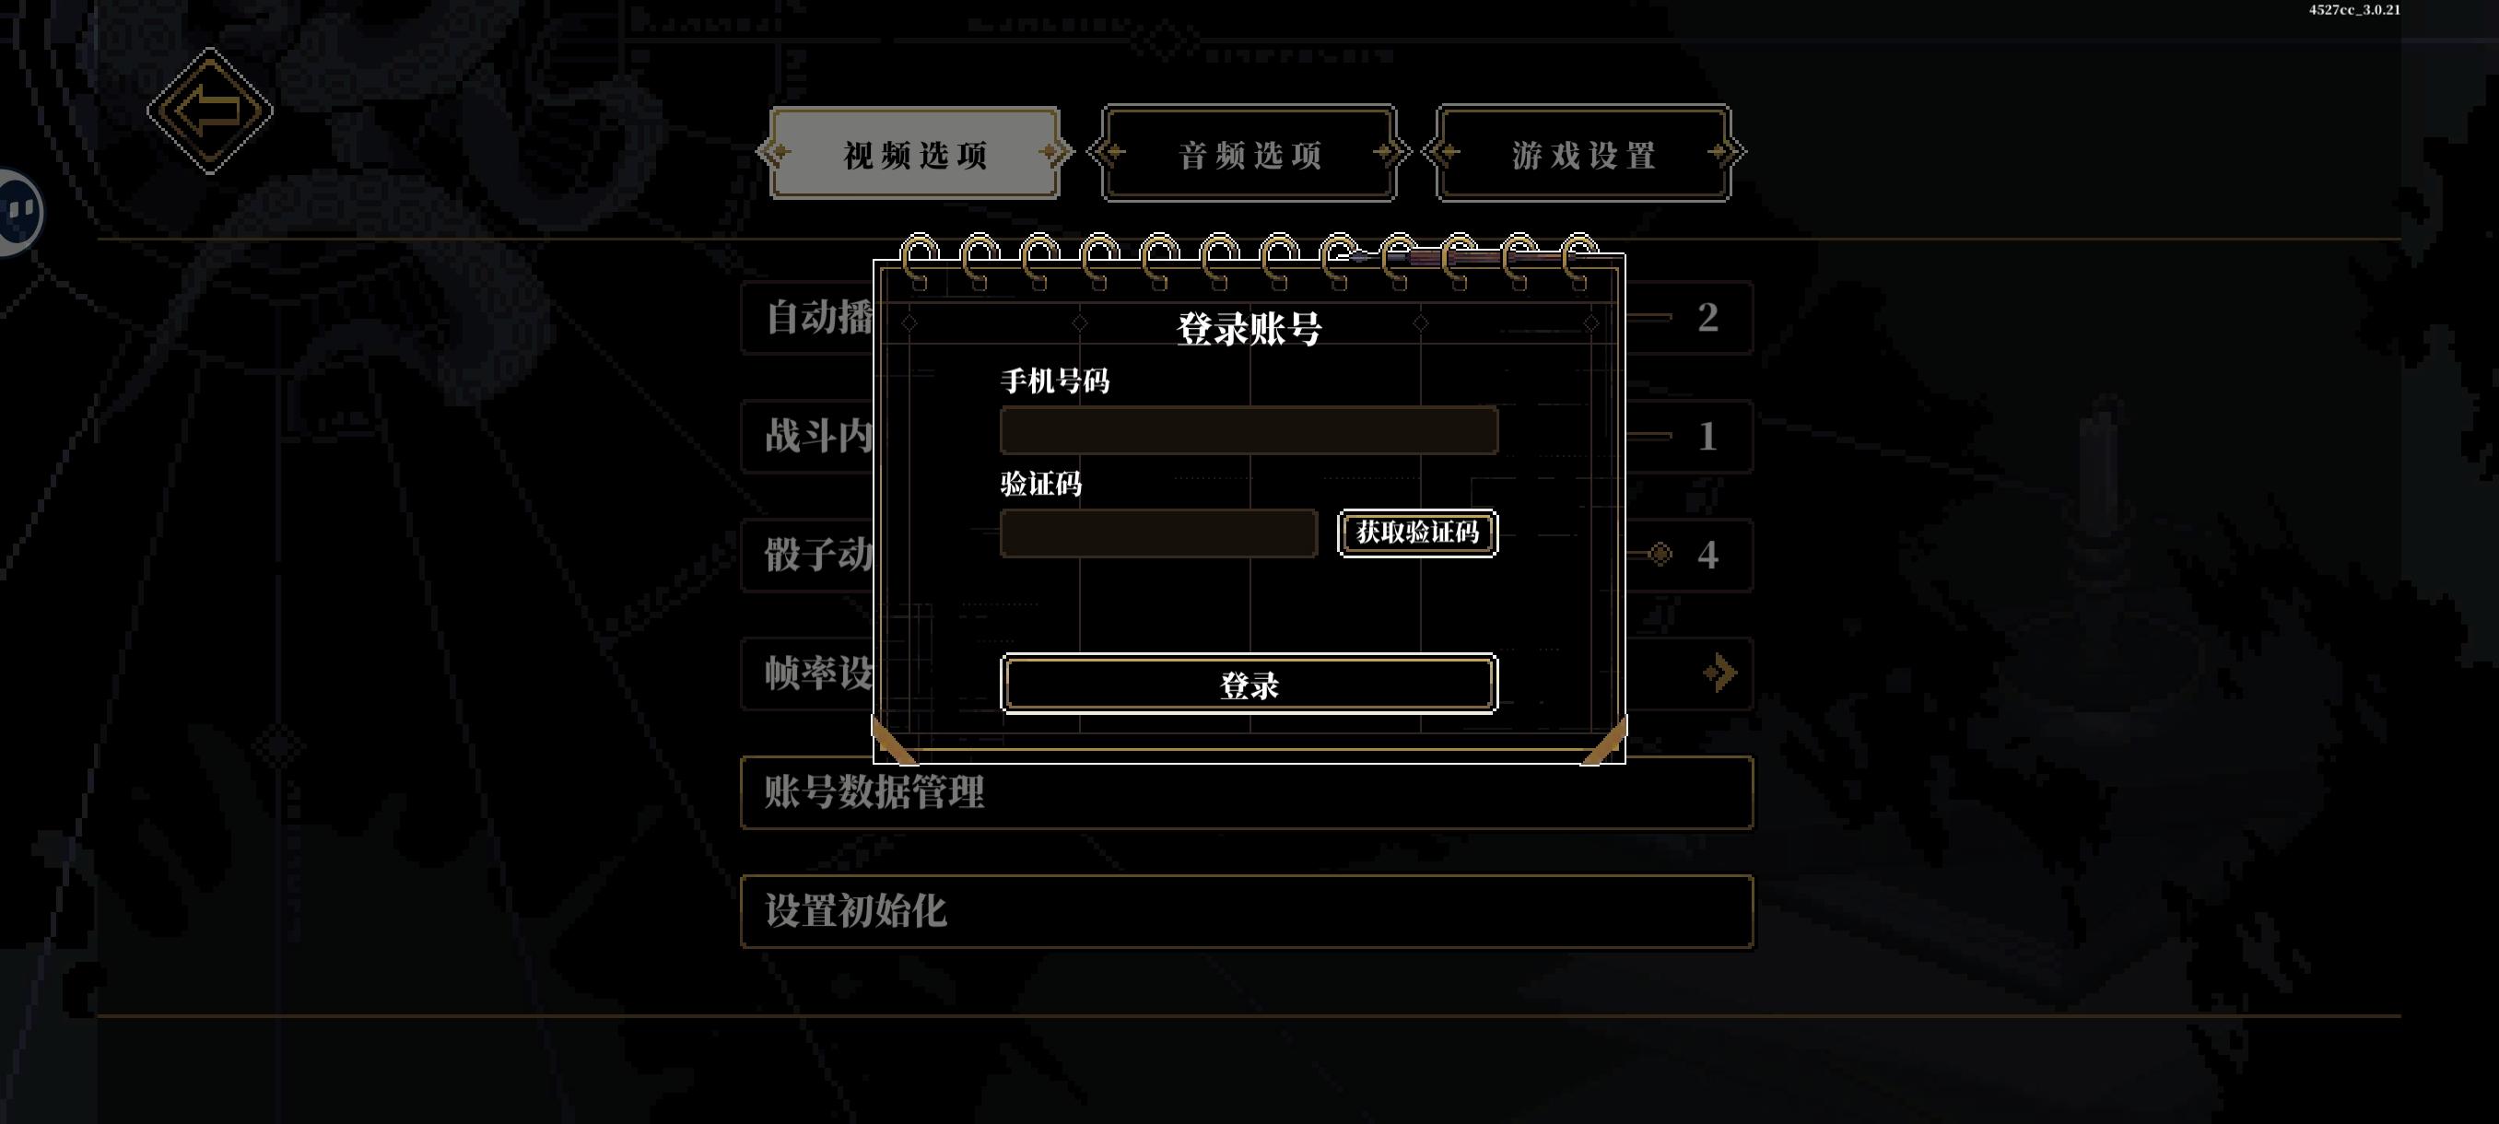The width and height of the screenshot is (2499, 1124).
Task: Click the 验证码 input box
Action: click(1158, 533)
